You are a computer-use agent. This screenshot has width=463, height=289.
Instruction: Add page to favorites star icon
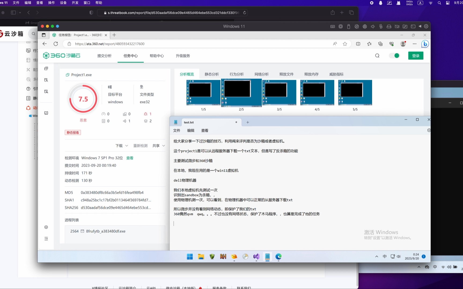(345, 44)
